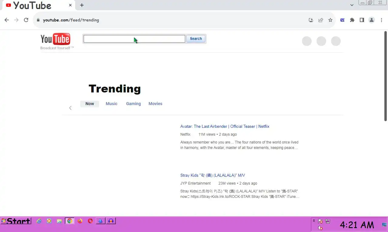
Task: Open the Stray Kids LALALALA M/V video
Action: pos(212,175)
